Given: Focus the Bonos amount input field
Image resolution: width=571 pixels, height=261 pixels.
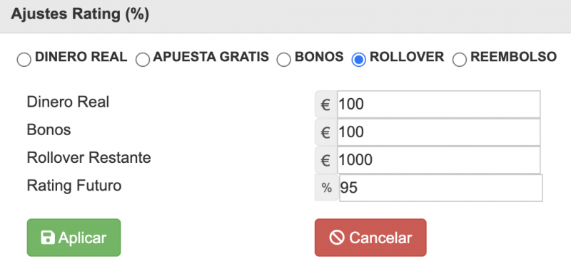Looking at the screenshot, I should (x=438, y=132).
